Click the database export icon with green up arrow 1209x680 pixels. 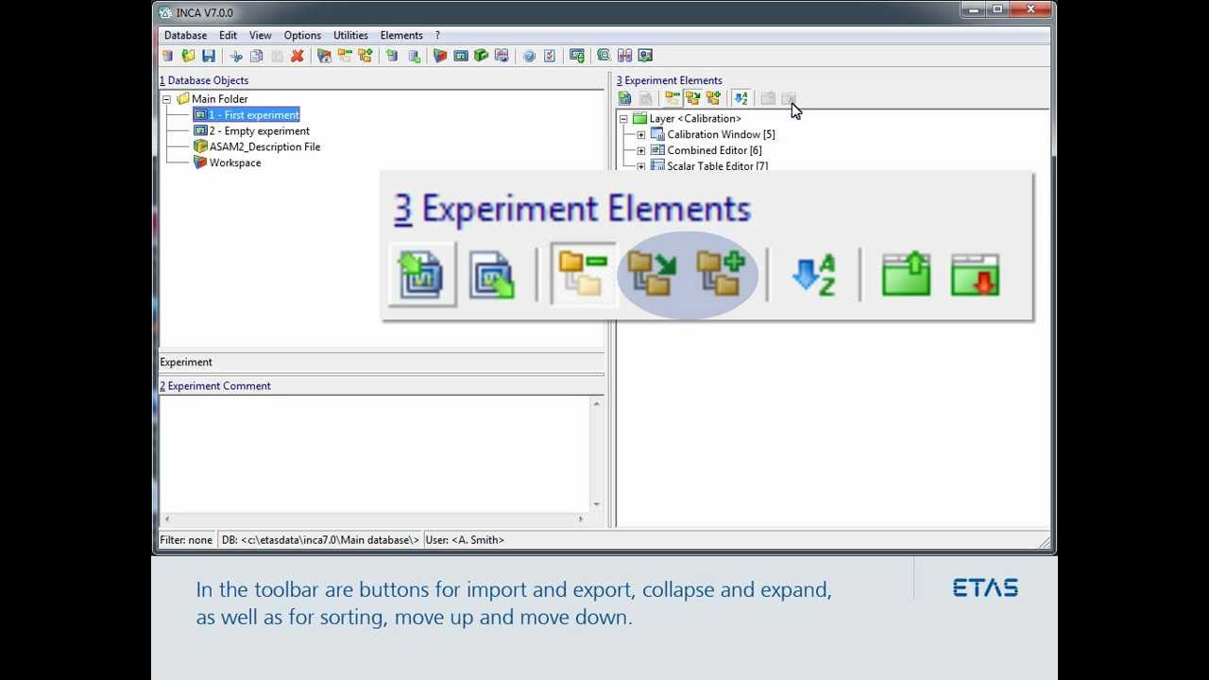(x=392, y=56)
